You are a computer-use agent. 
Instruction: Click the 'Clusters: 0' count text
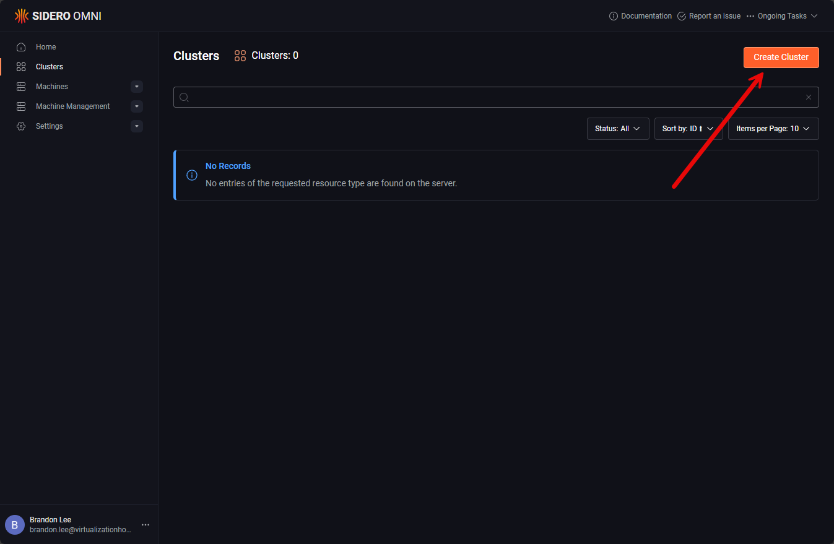(275, 56)
